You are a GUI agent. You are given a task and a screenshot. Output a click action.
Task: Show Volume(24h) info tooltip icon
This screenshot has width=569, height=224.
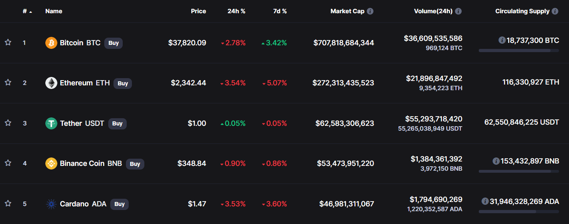point(458,11)
